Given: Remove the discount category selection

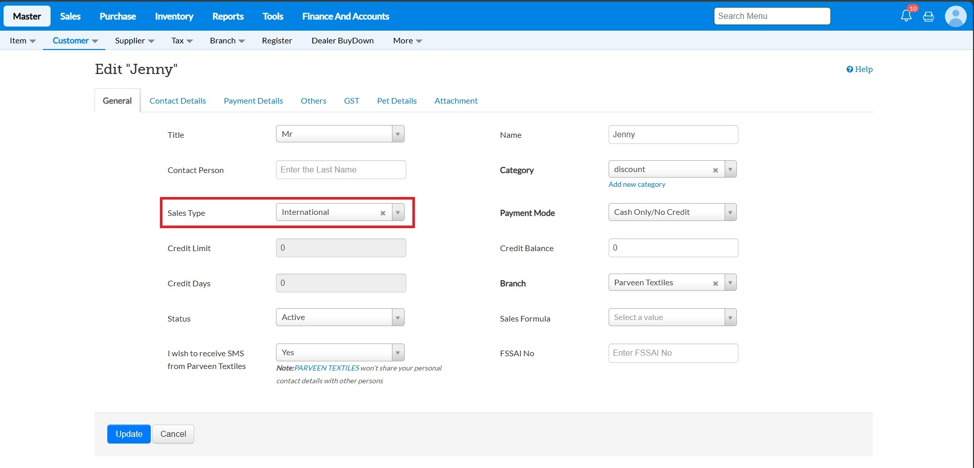Looking at the screenshot, I should [x=715, y=170].
